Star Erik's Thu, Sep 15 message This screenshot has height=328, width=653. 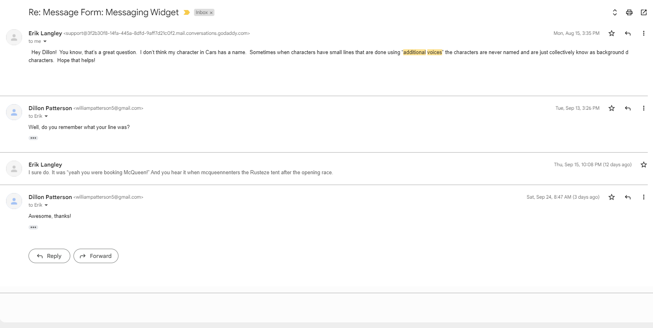pos(644,165)
